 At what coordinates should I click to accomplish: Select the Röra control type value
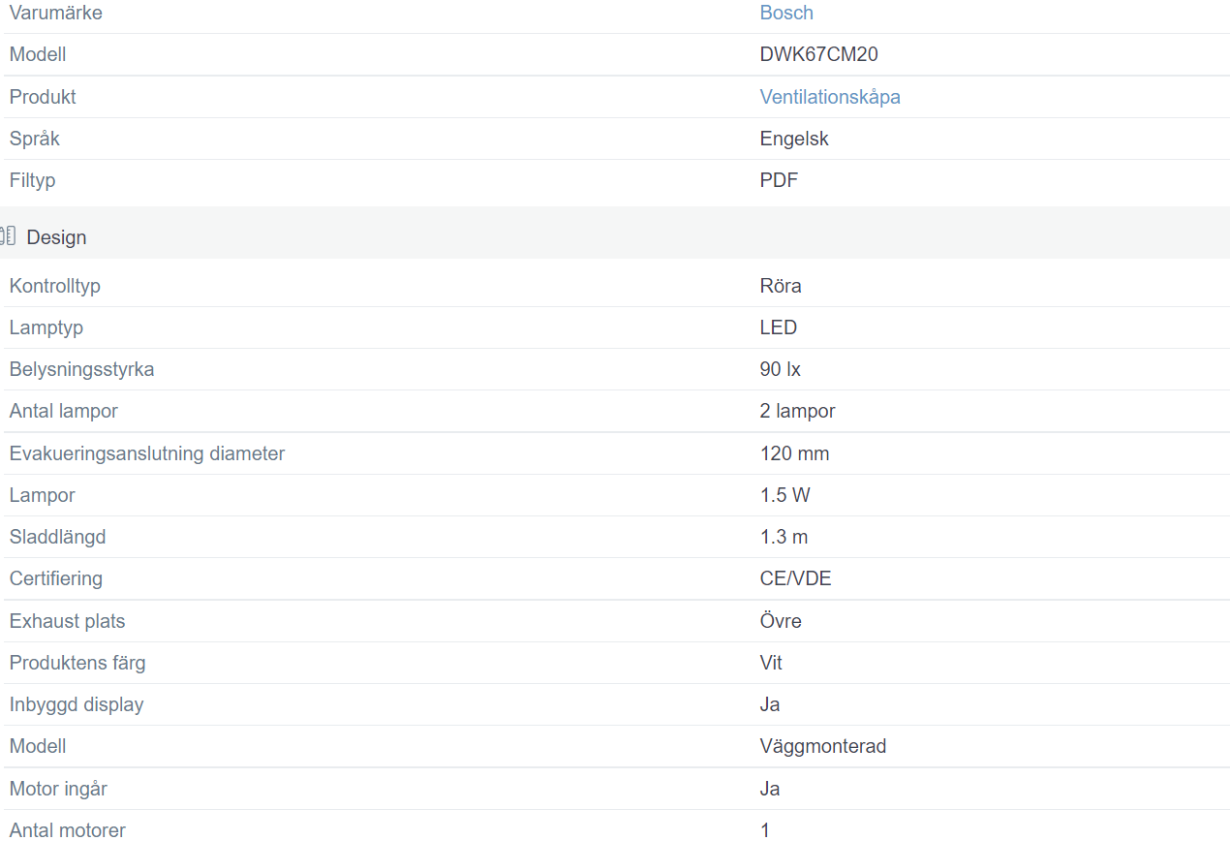click(781, 286)
